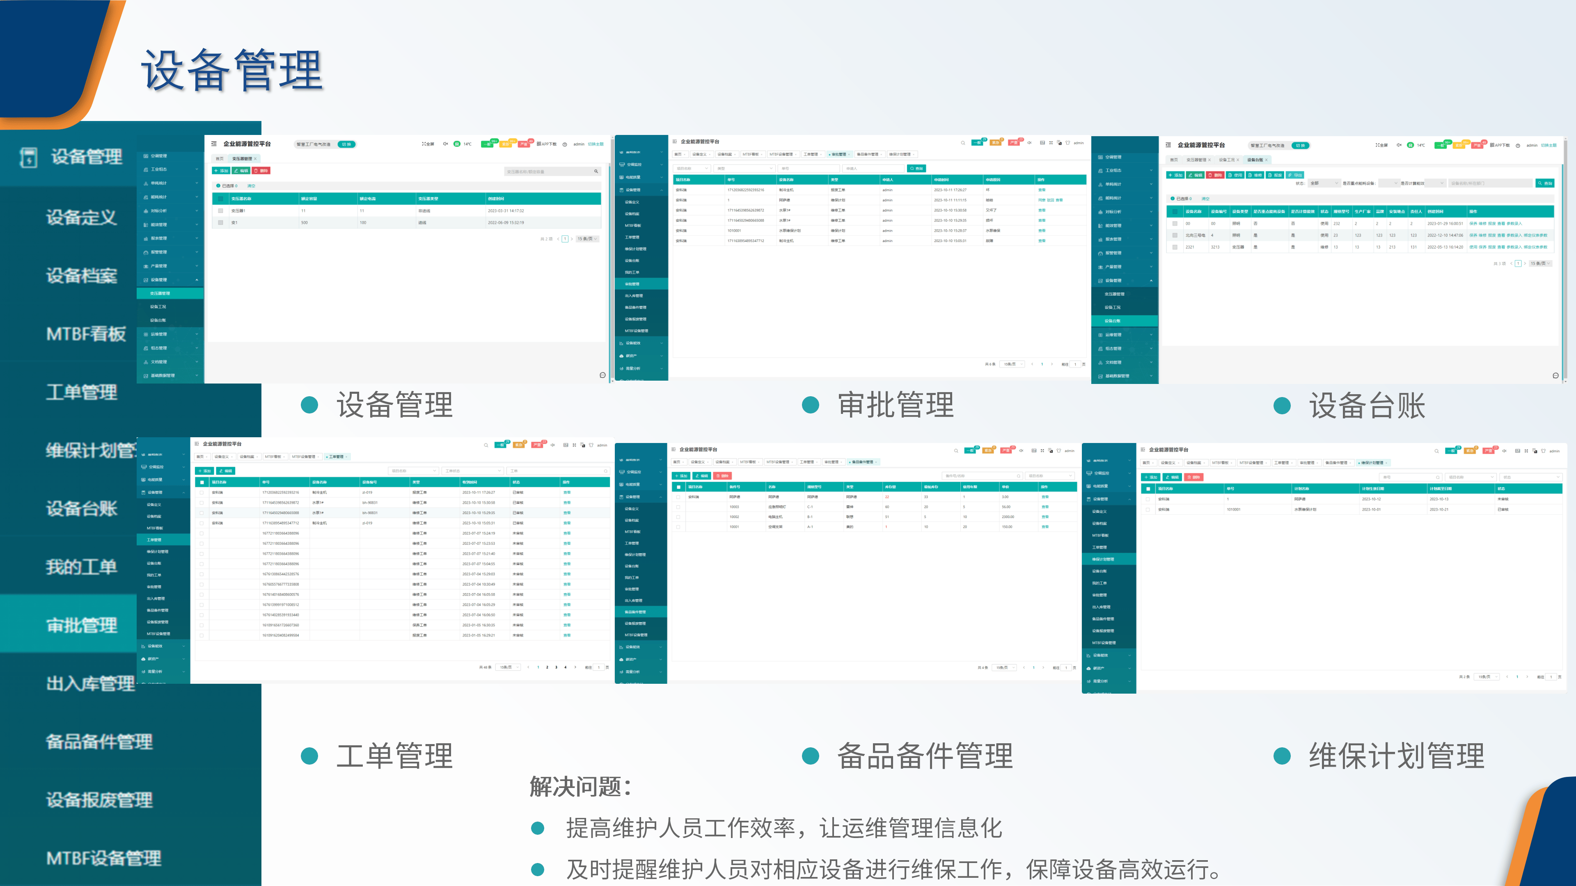Click mute speaker icon in 审批管理 screenshot
1576x886 pixels.
(1030, 142)
